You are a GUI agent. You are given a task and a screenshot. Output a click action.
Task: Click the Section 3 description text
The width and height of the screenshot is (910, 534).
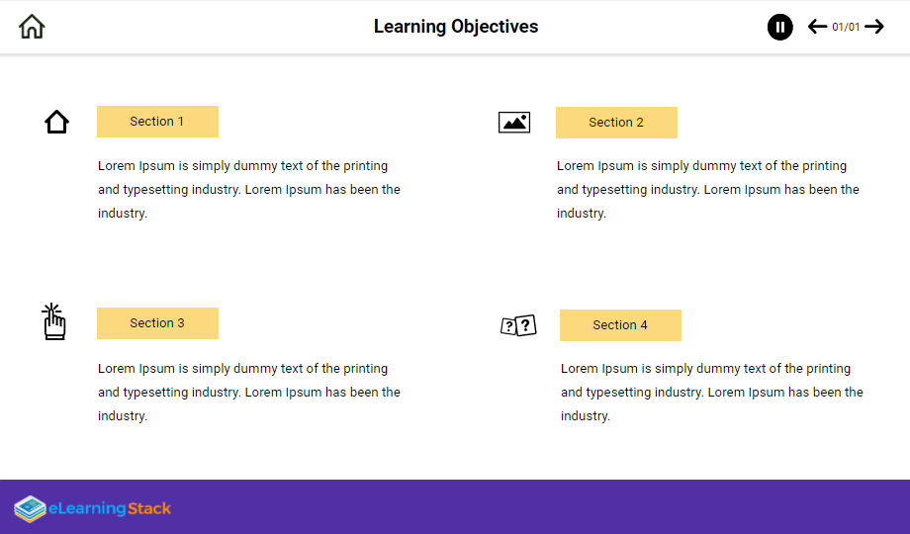point(249,393)
